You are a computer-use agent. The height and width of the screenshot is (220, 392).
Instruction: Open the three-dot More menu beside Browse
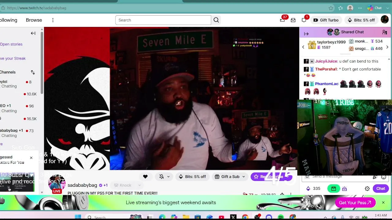(x=53, y=20)
